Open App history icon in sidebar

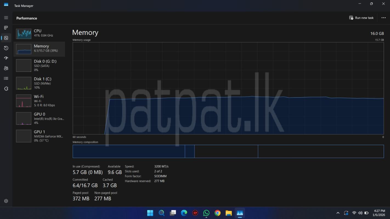pos(6,48)
